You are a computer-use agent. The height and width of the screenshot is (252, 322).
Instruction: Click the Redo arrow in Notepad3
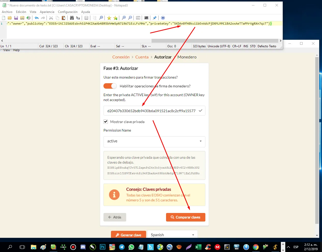click(43, 18)
